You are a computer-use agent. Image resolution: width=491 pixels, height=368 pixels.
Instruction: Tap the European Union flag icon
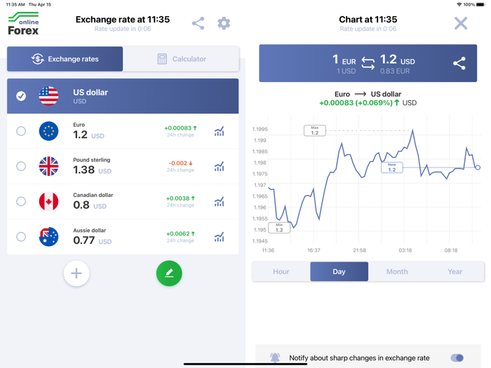pos(48,131)
